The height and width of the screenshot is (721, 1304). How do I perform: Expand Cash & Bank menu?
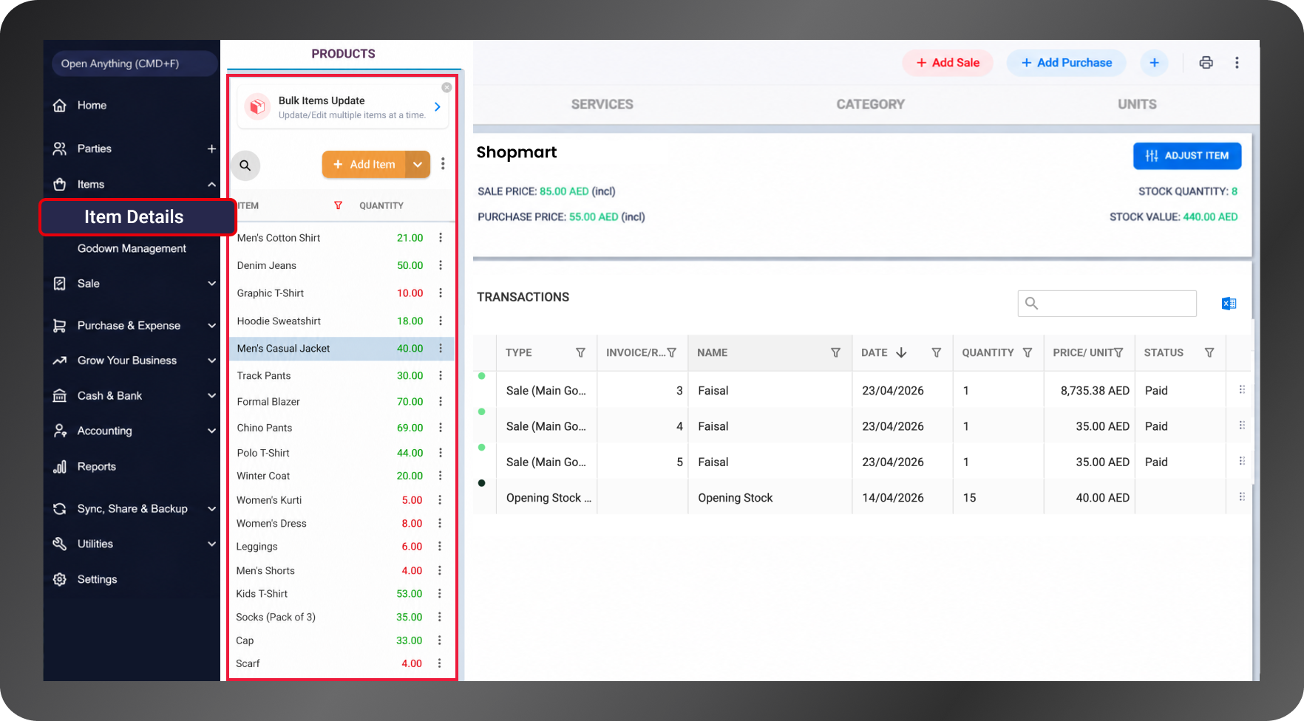click(x=211, y=396)
